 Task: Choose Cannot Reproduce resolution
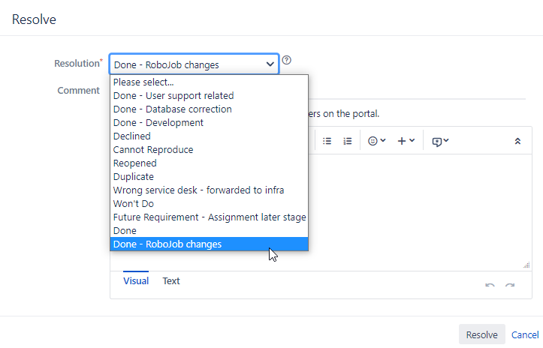[x=210, y=150]
